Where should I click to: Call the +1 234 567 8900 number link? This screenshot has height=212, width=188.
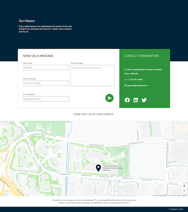coord(133,80)
